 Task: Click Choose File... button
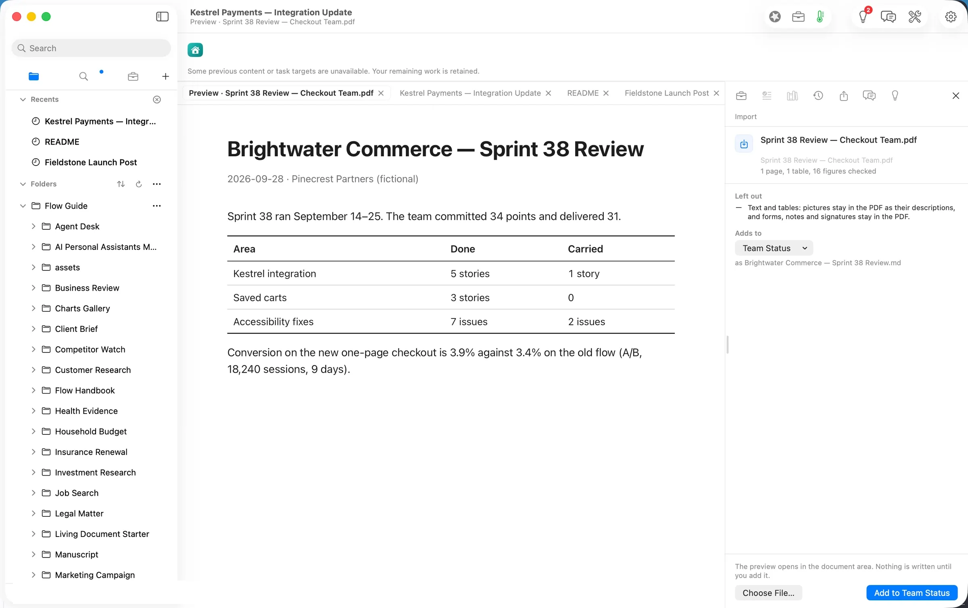coord(768,593)
